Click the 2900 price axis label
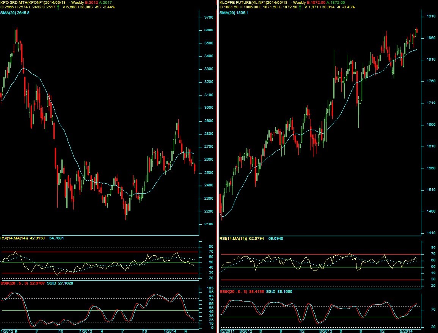438x333 pixels. coord(209,121)
